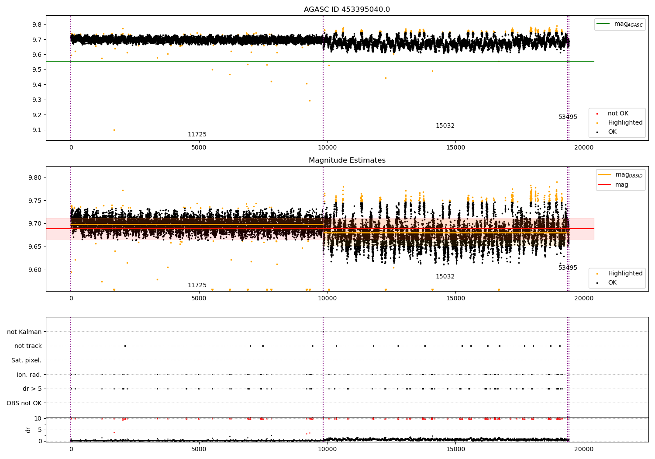Click the '9.80' y-axis tick label

[x=35, y=178]
